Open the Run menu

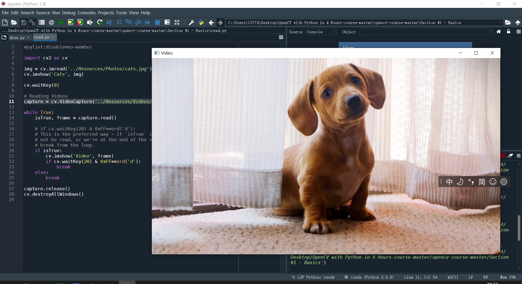(56, 13)
